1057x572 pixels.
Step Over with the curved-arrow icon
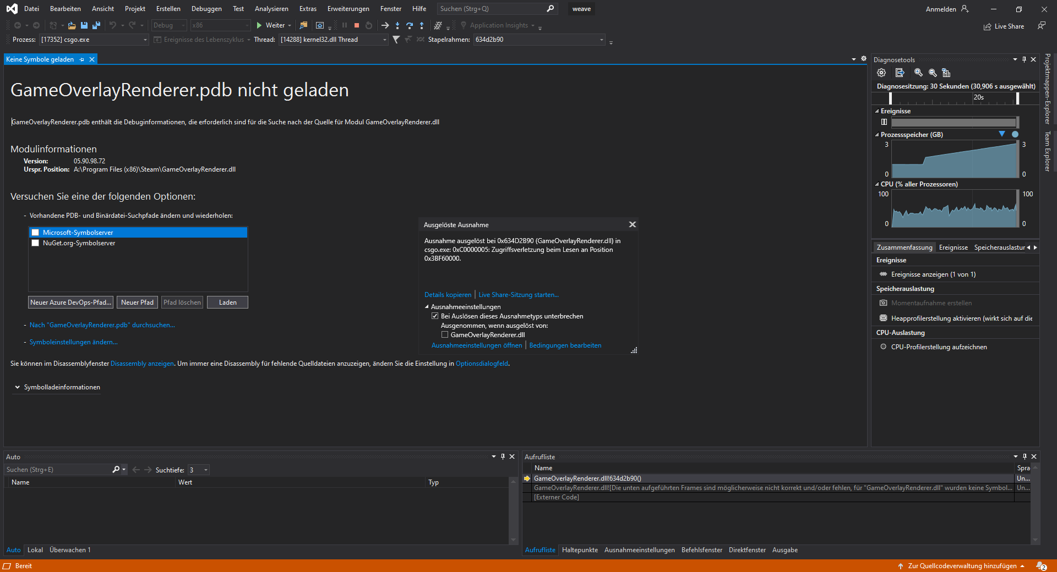click(410, 25)
